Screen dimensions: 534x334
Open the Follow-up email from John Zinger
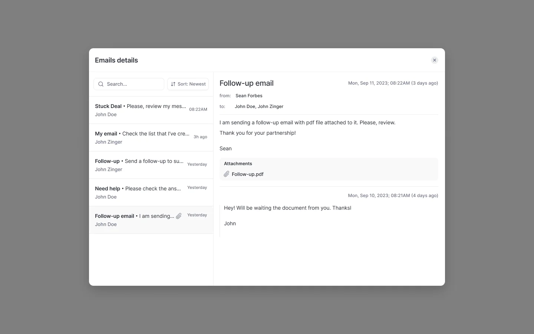[151, 165]
